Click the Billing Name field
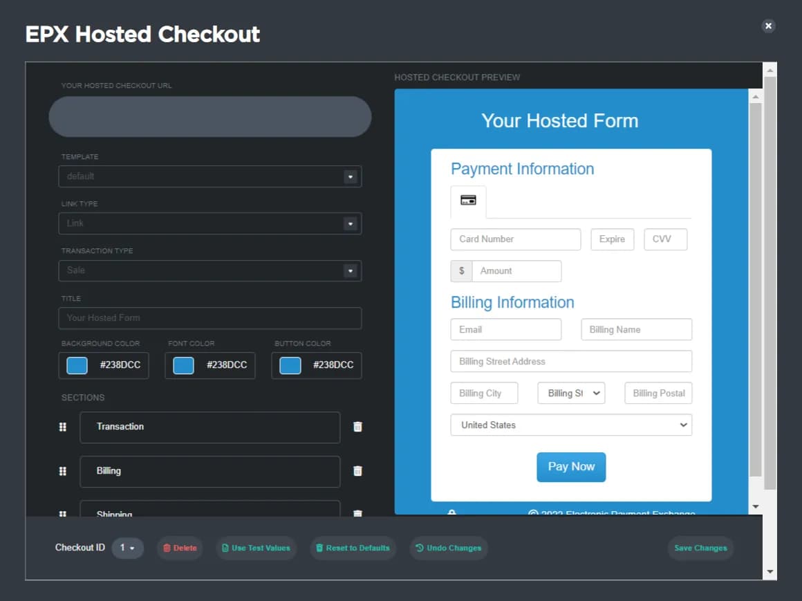The image size is (802, 601). pyautogui.click(x=636, y=329)
